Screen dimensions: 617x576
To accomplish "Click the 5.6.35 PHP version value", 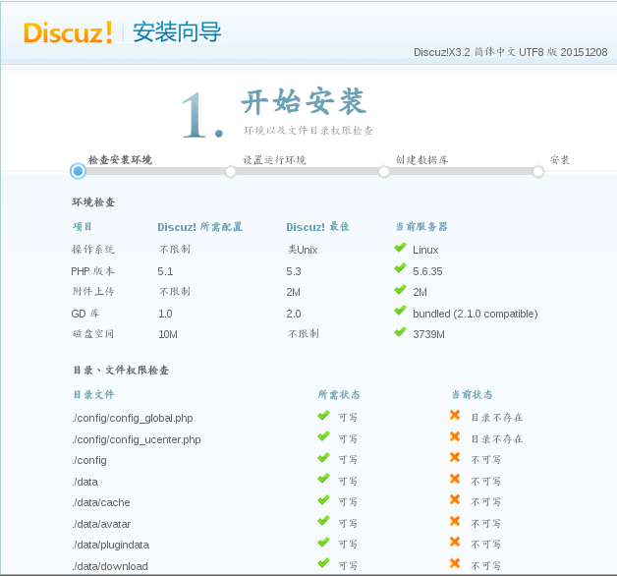I will [427, 271].
